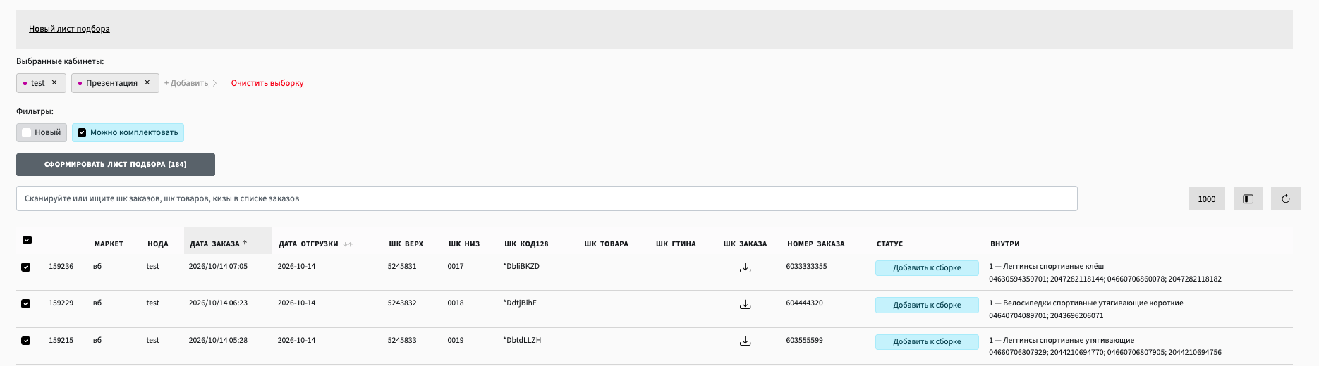Viewport: 1319px width, 366px height.
Task: Click item Леггинсы спортивные утягивающие
Action: [1069, 340]
